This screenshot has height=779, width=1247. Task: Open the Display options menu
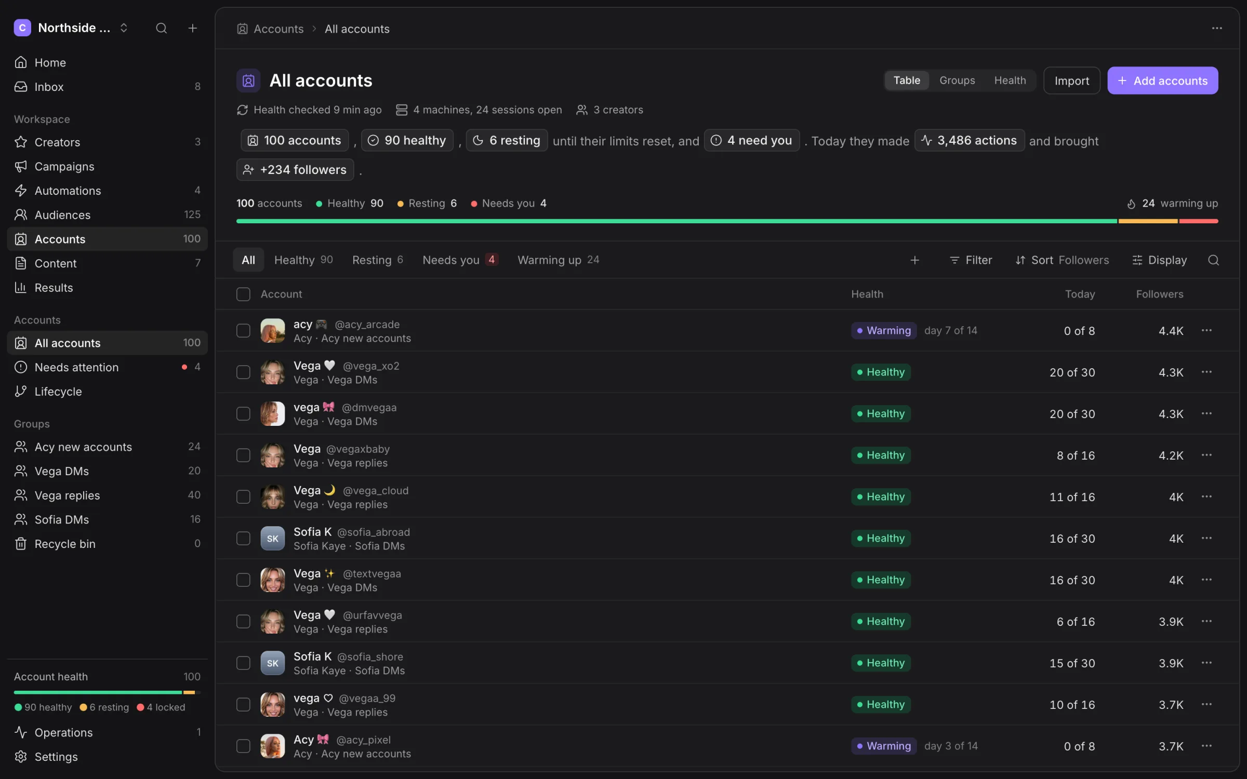pos(1160,260)
